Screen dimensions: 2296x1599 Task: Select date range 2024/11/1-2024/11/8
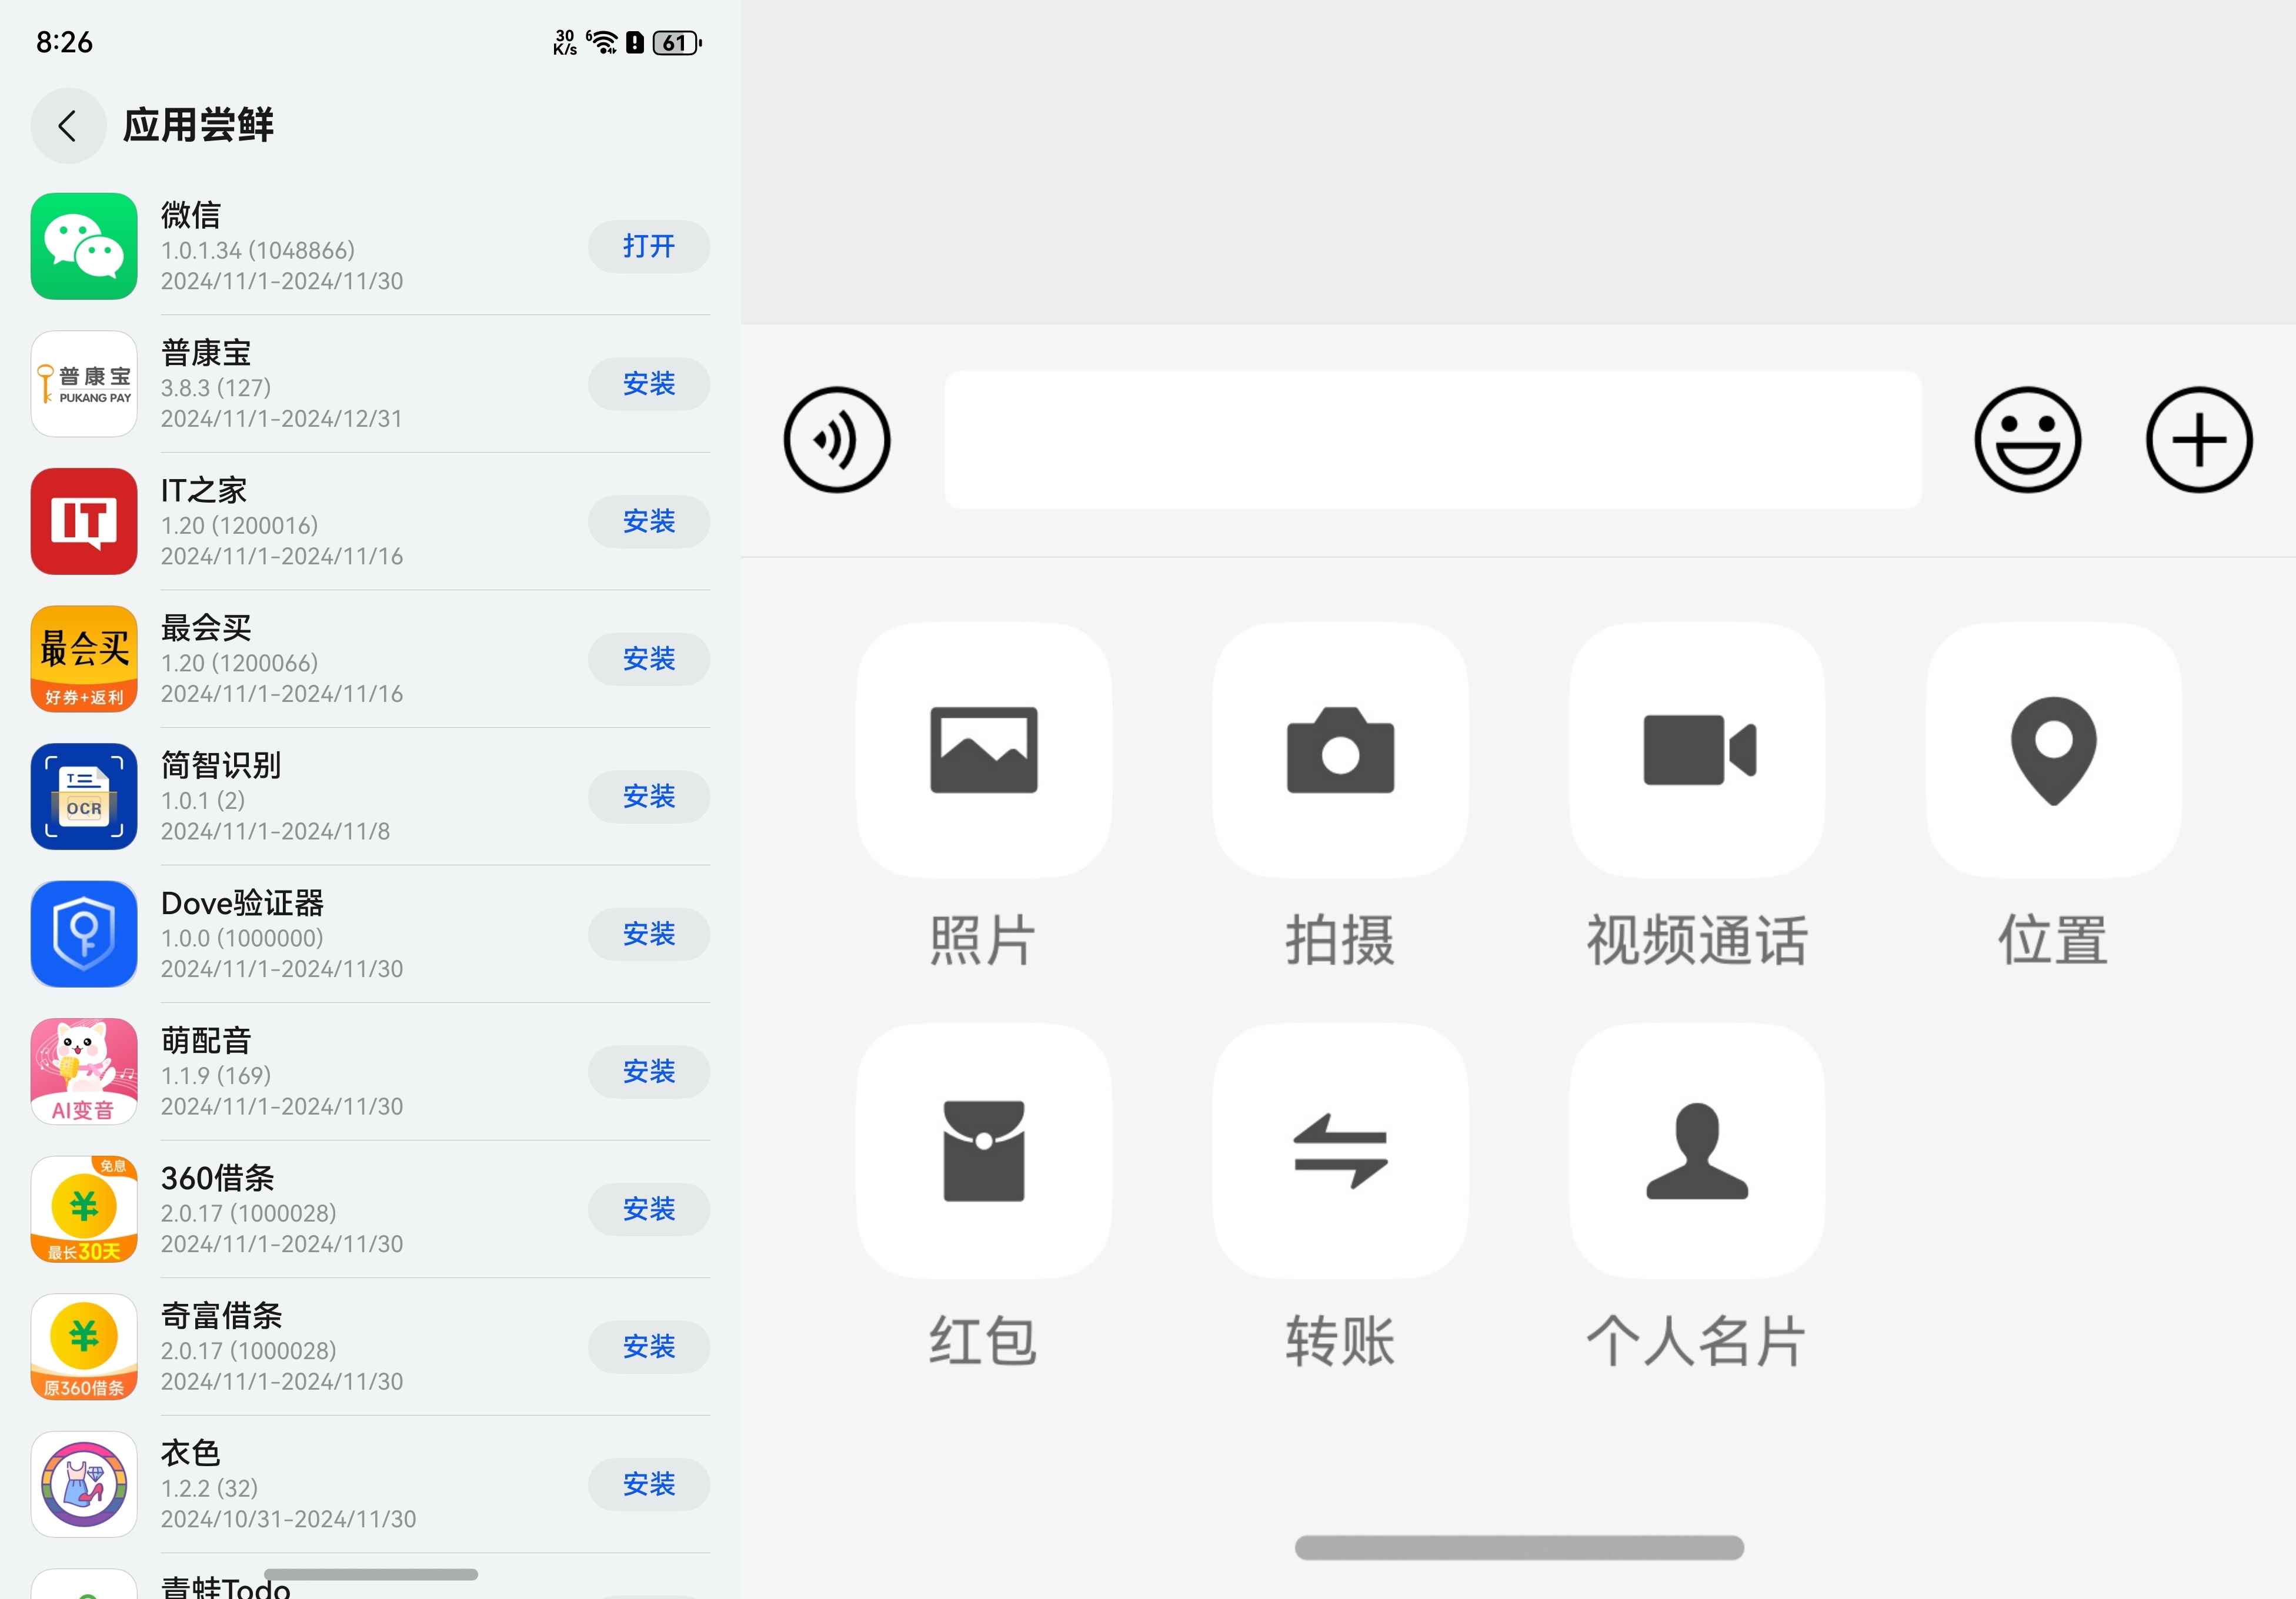click(276, 831)
